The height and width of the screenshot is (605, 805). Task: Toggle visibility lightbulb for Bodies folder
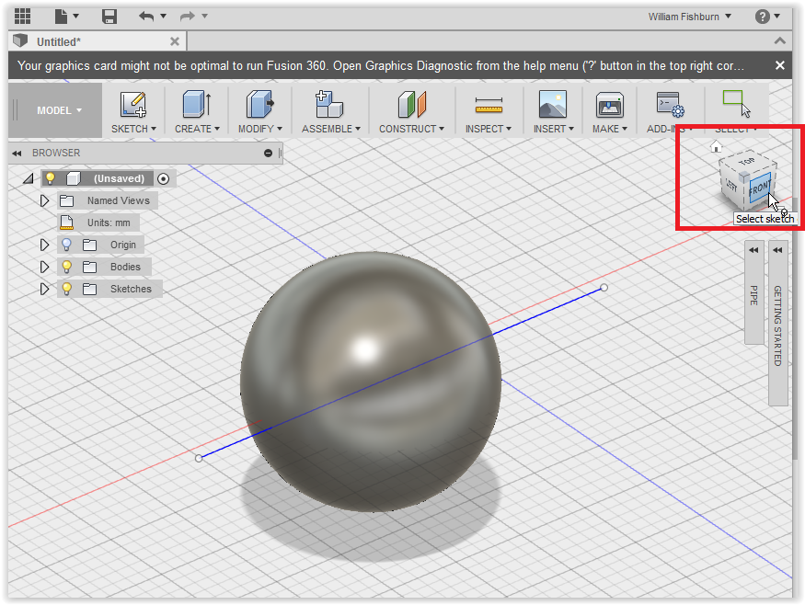point(66,267)
